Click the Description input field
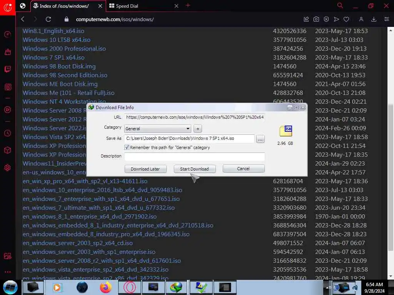The height and width of the screenshot is (295, 394). (x=194, y=157)
